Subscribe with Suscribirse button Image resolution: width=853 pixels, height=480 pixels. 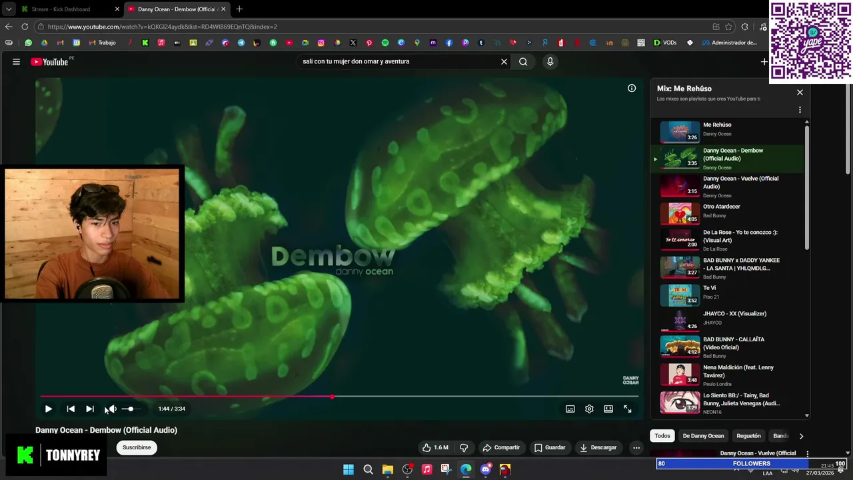pyautogui.click(x=137, y=447)
